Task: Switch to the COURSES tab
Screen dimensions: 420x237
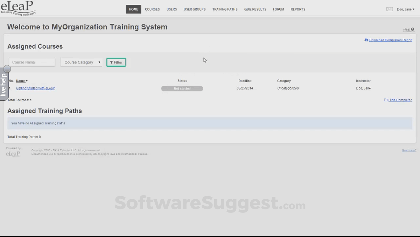Action: (x=152, y=9)
